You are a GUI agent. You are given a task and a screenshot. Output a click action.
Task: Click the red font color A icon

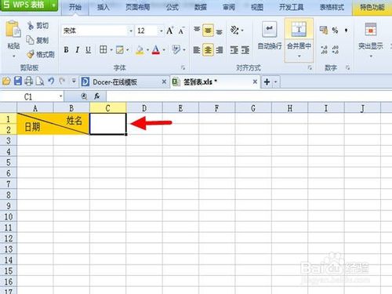[156, 49]
